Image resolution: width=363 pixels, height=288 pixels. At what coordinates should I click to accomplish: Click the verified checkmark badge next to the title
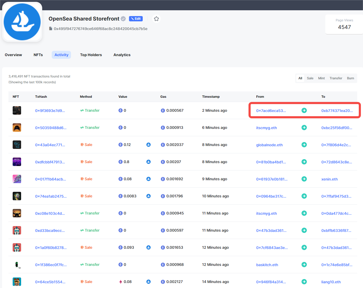pyautogui.click(x=123, y=19)
